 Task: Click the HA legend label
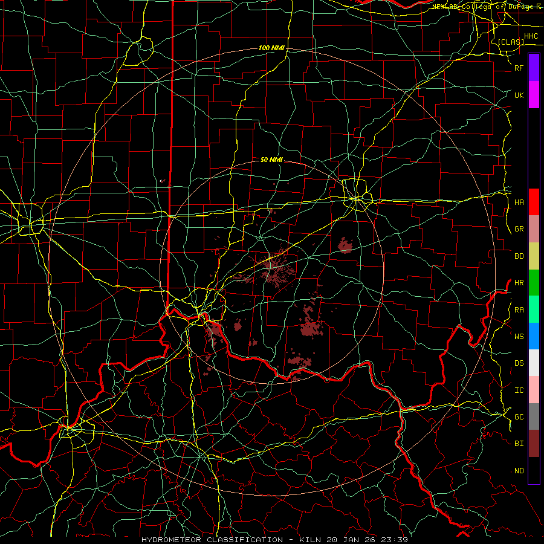pyautogui.click(x=519, y=202)
